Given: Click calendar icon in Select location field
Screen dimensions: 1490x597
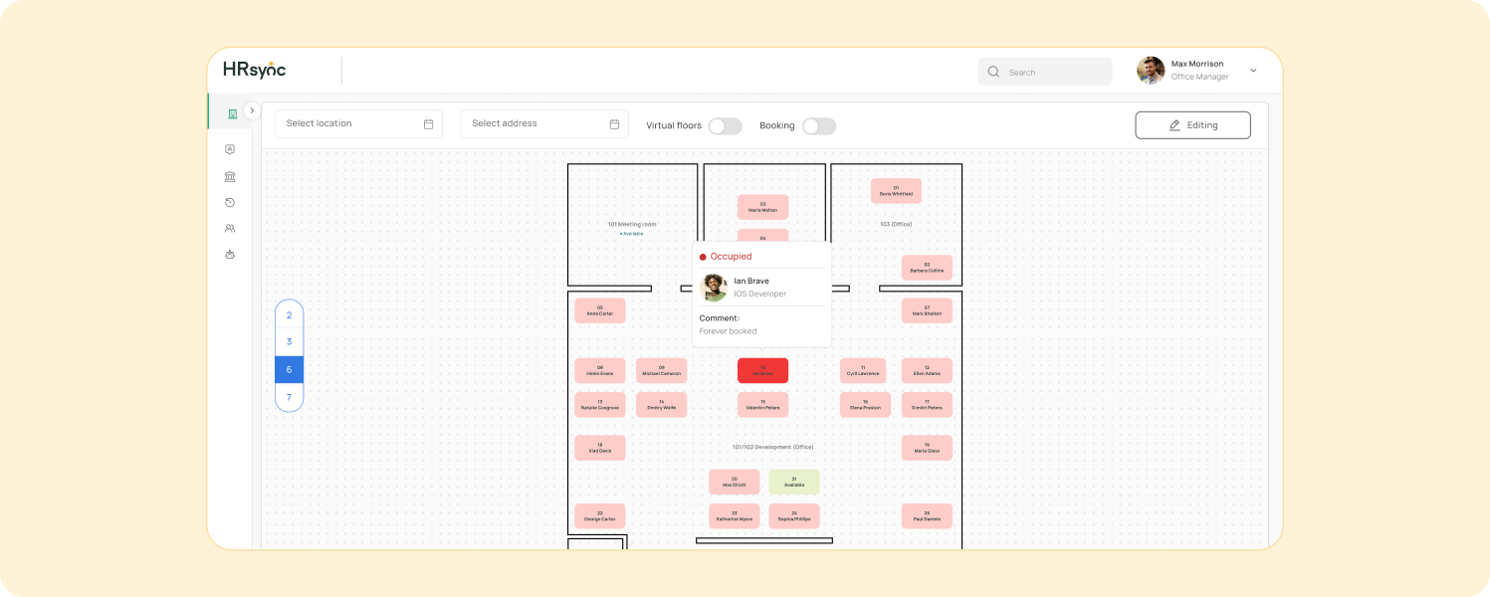Looking at the screenshot, I should [428, 124].
